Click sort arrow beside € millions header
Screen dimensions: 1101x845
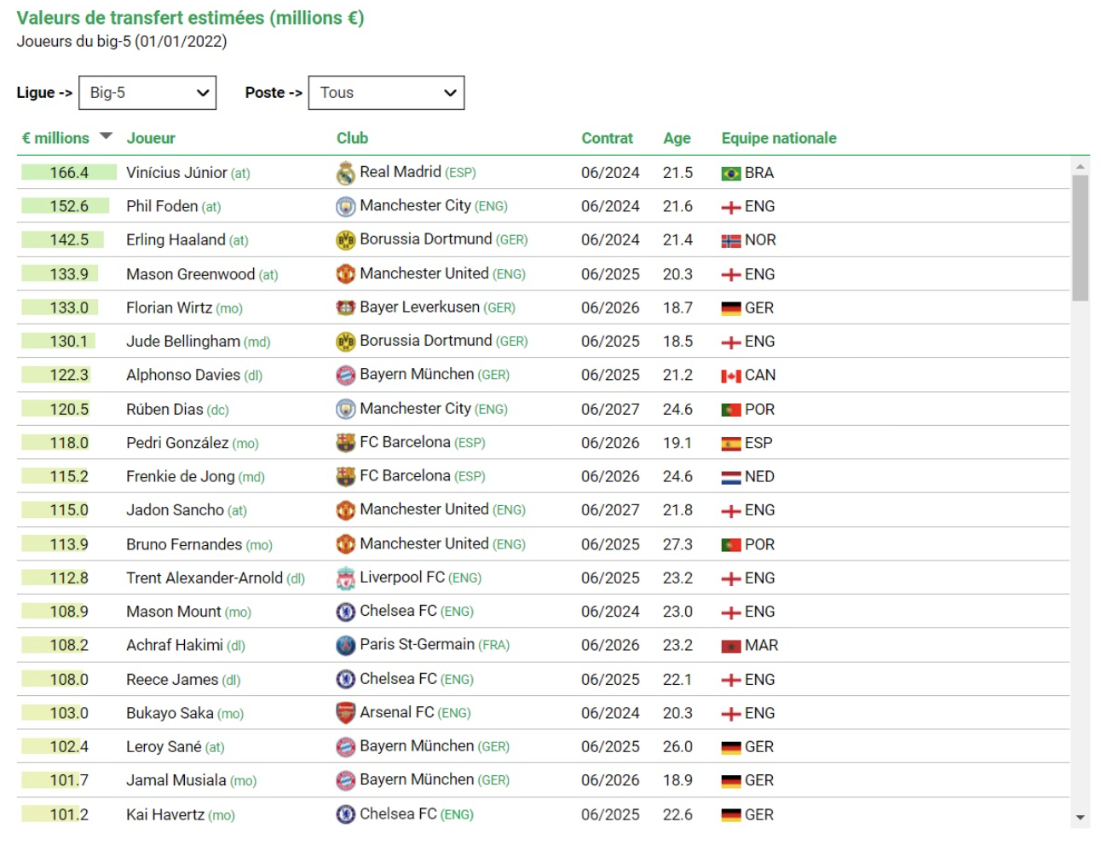[x=106, y=136]
